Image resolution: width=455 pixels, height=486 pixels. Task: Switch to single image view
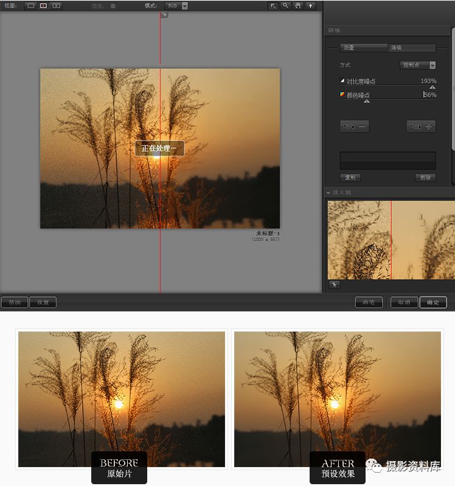click(x=30, y=5)
